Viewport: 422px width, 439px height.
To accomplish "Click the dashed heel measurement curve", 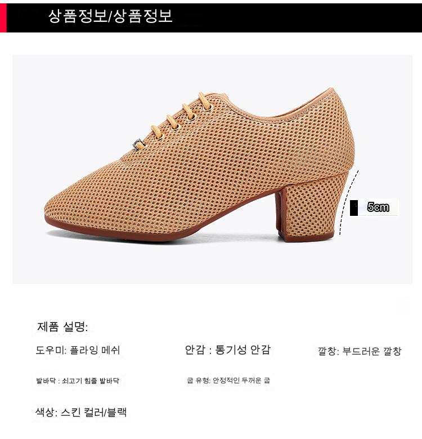I will coord(348,202).
